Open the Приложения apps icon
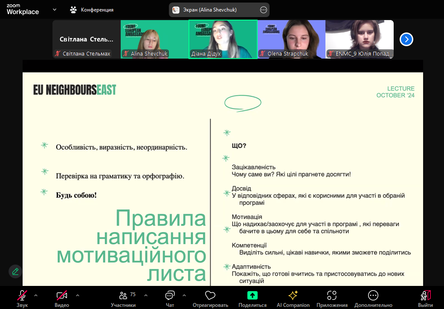444x309 pixels. 332,295
